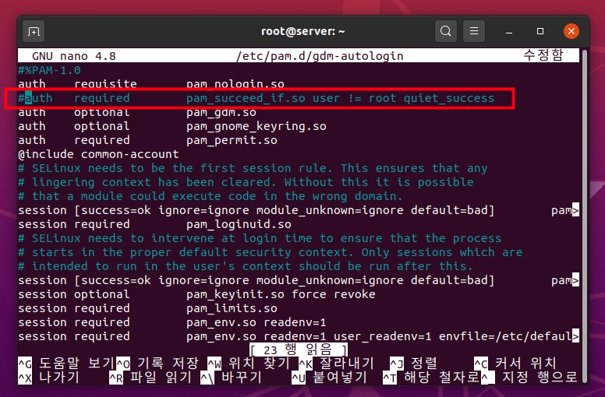Click the ^W 위치 찾기 shortcut
Viewport: 605px width, 397px height.
click(x=249, y=363)
